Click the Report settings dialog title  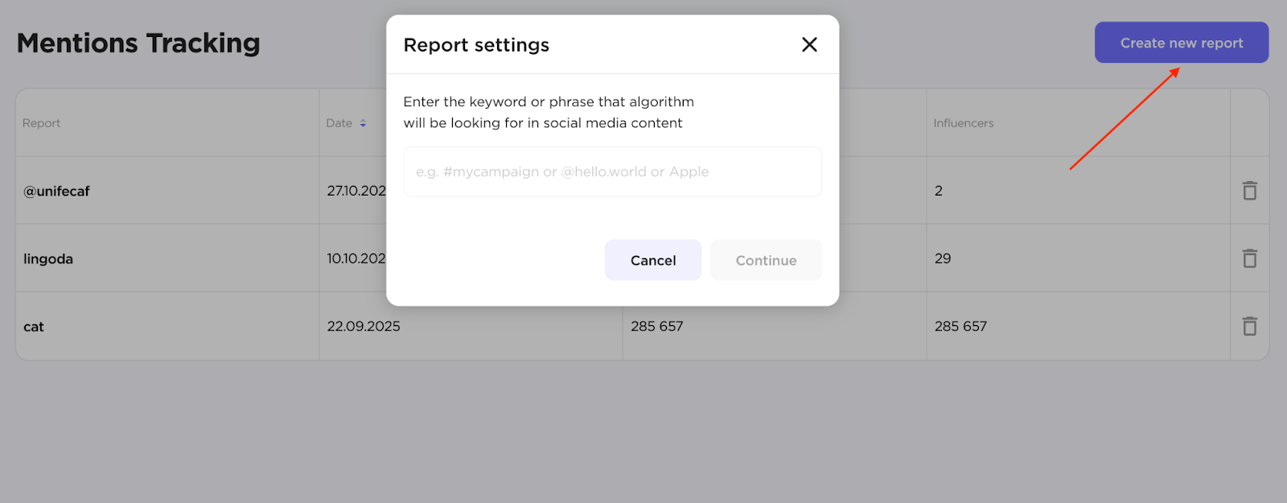[x=476, y=45]
